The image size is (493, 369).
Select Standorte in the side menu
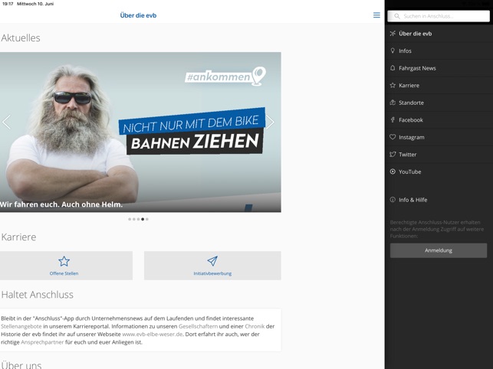click(x=439, y=103)
